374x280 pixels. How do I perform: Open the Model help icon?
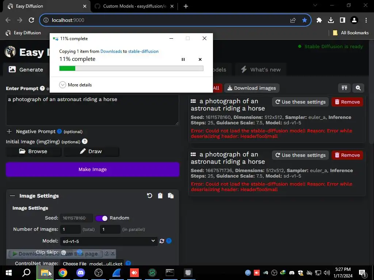pos(169,241)
